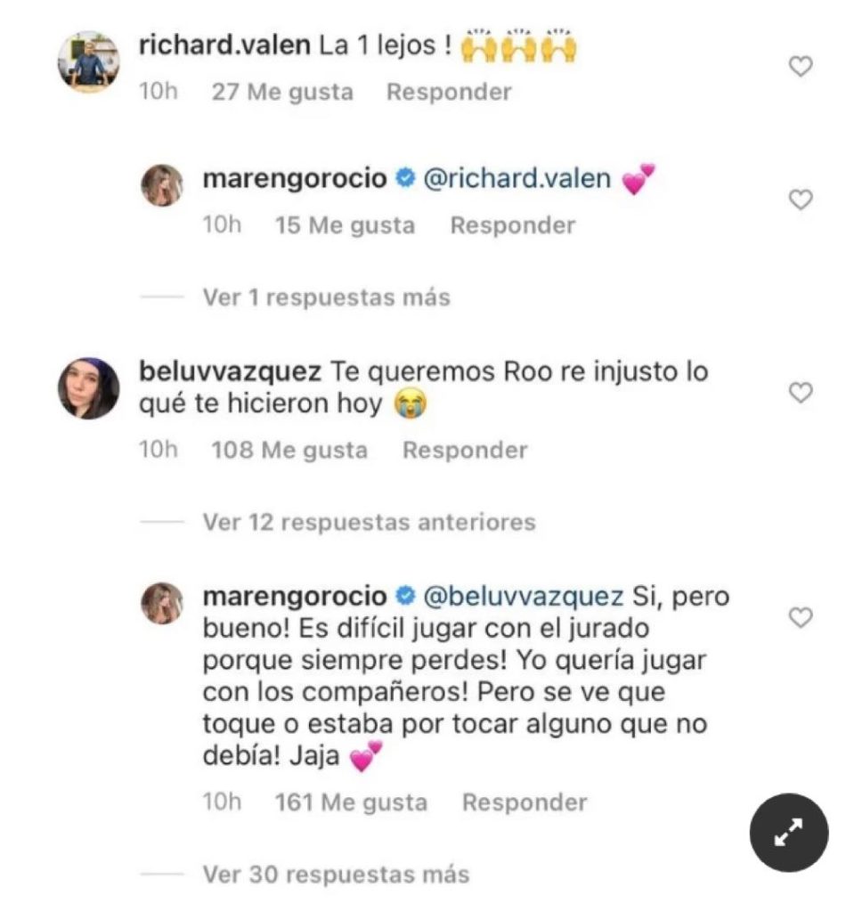Open beluvvazquez's avatar
This screenshot has height=912, width=846.
pos(89,388)
